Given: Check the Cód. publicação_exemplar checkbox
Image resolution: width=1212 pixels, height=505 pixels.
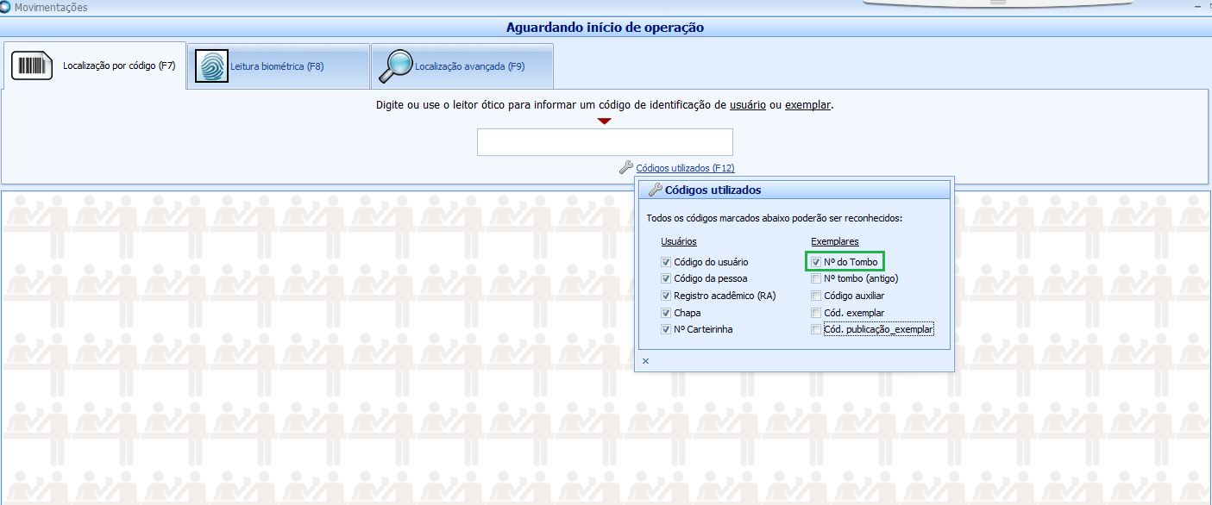Looking at the screenshot, I should 816,329.
